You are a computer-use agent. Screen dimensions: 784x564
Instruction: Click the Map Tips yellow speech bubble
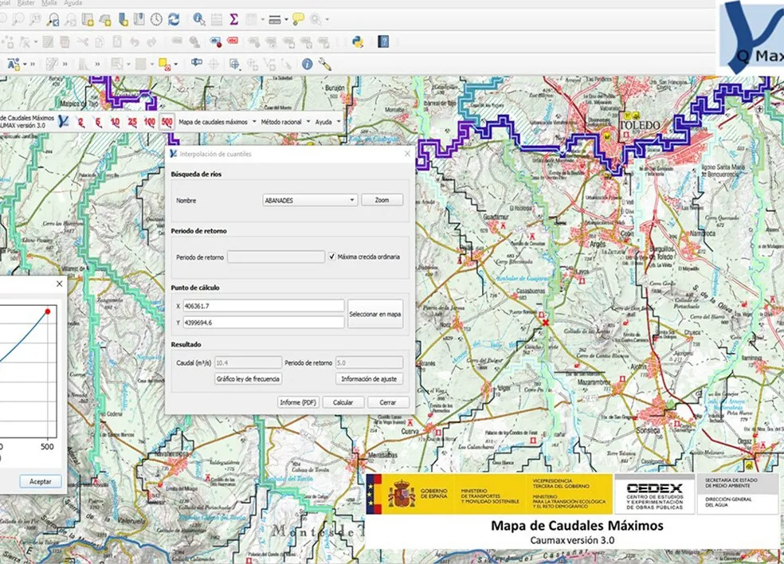298,19
